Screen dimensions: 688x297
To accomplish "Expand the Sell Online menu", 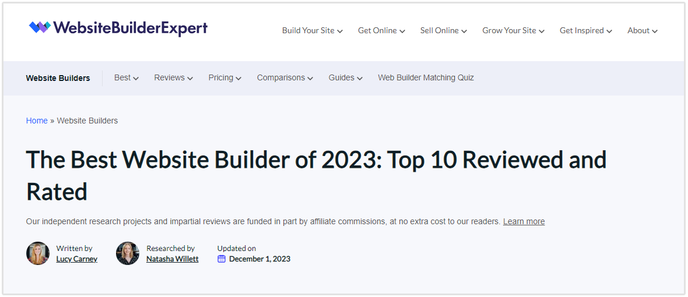I will coord(443,30).
